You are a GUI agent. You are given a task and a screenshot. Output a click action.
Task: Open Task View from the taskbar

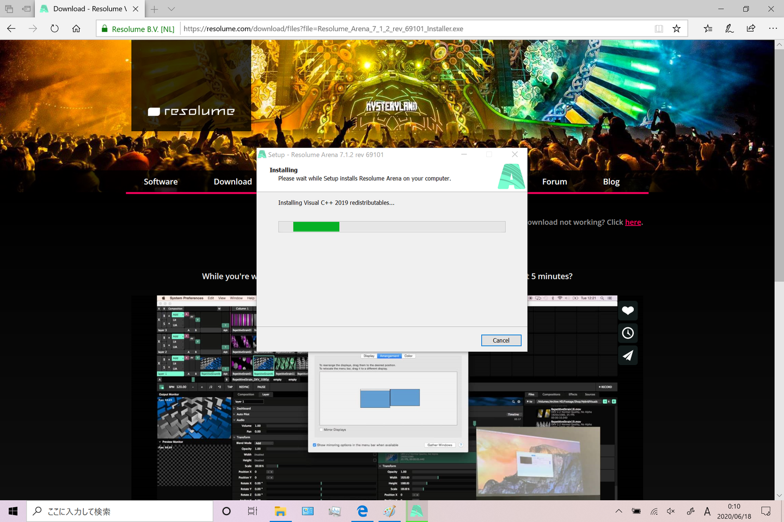pos(253,511)
